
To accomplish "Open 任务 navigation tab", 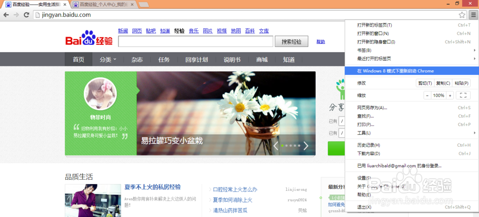I will click(164, 59).
